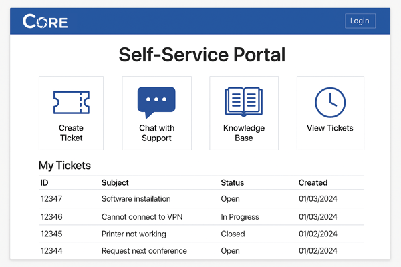Click In Progress status for VPN ticket
401x267 pixels.
coord(239,217)
